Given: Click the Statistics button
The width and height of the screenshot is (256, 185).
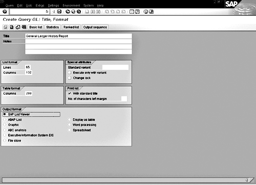Looking at the screenshot, I should 52,27.
